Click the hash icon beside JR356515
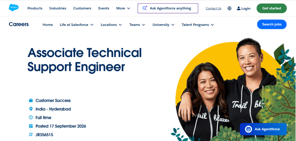Screen dimensions: 296x141 (31, 135)
